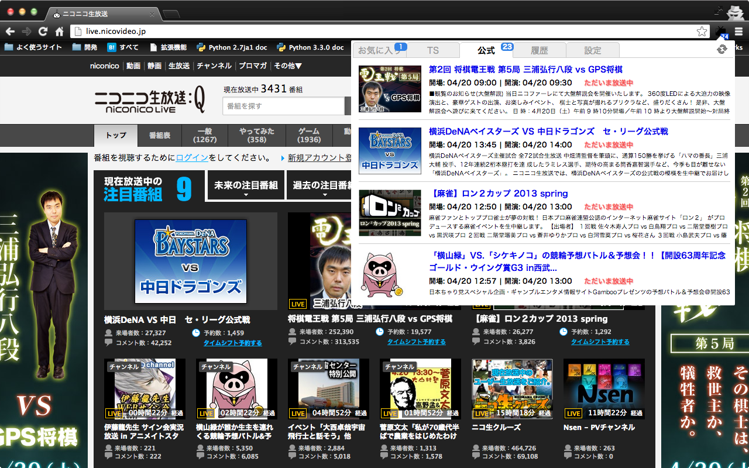Go back using the browser back arrow
Image resolution: width=749 pixels, height=468 pixels.
click(x=10, y=32)
